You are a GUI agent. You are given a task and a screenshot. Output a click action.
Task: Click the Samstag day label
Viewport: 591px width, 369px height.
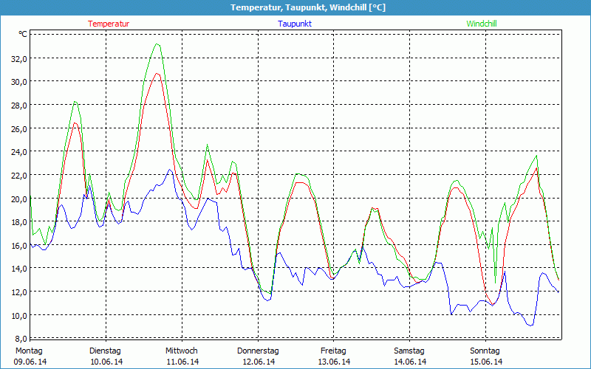pos(409,351)
